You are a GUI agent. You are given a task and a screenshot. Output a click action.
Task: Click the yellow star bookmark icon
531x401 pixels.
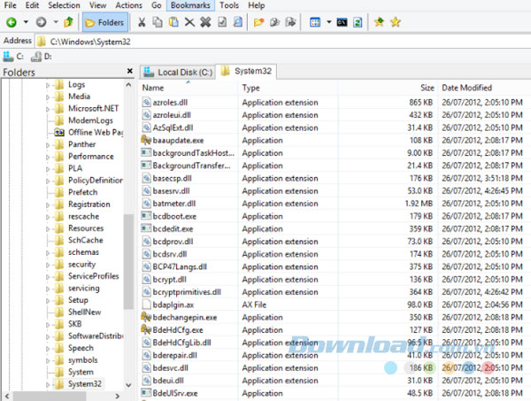[396, 21]
